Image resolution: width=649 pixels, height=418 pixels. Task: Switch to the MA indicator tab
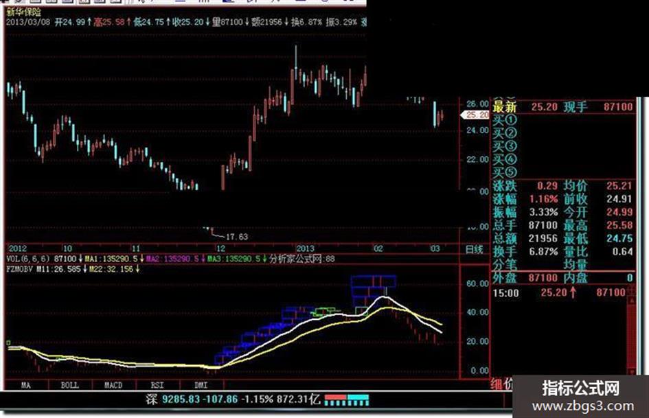coord(25,385)
